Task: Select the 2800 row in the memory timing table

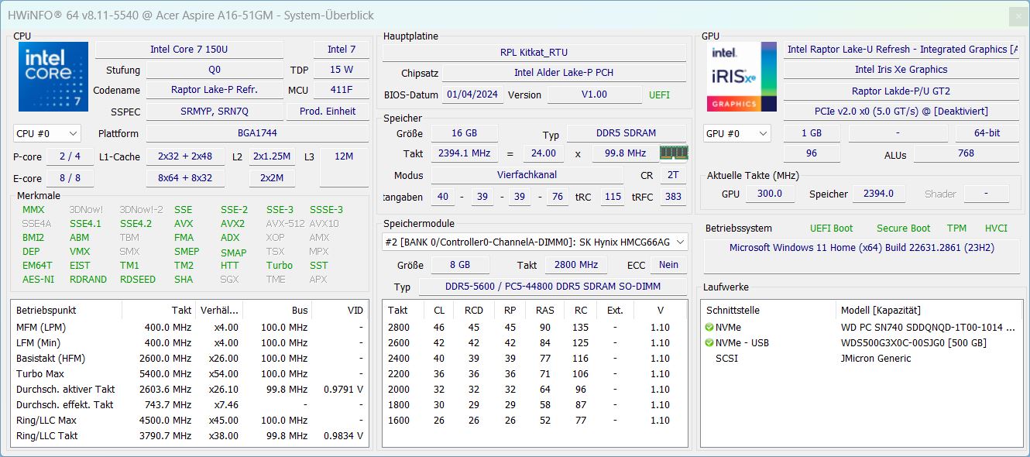Action: [x=534, y=327]
